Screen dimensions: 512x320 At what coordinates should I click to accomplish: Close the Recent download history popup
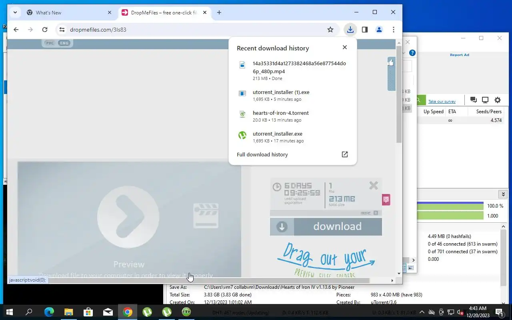click(345, 47)
